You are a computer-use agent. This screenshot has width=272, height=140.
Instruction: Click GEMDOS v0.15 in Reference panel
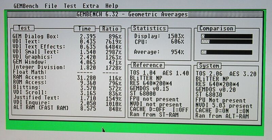149,89
